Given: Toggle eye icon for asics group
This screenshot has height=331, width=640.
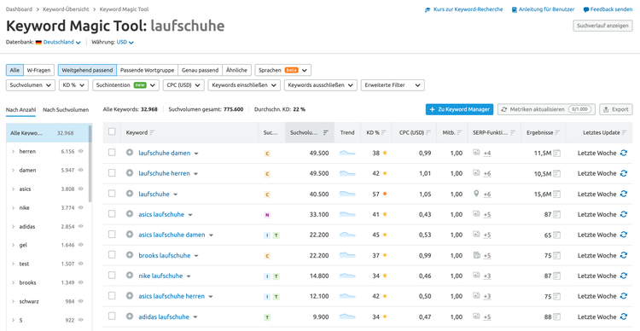Looking at the screenshot, I should click(x=81, y=189).
